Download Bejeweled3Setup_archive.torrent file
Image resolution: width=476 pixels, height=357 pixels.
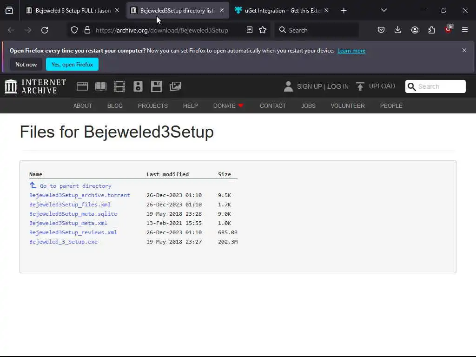(79, 195)
